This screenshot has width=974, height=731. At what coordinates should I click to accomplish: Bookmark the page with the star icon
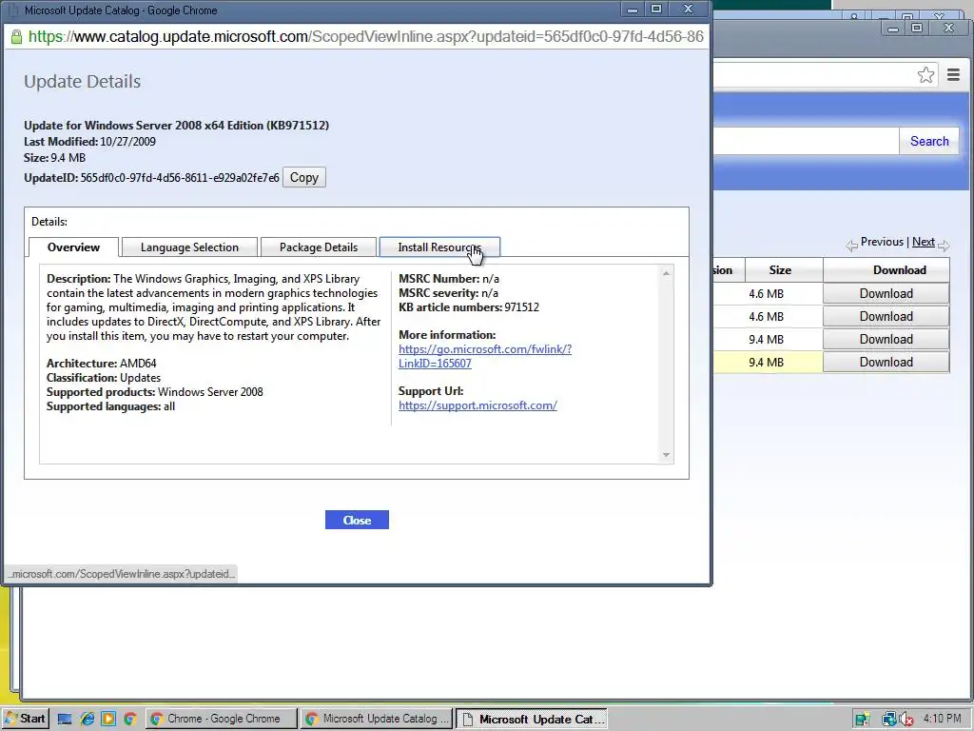coord(925,75)
